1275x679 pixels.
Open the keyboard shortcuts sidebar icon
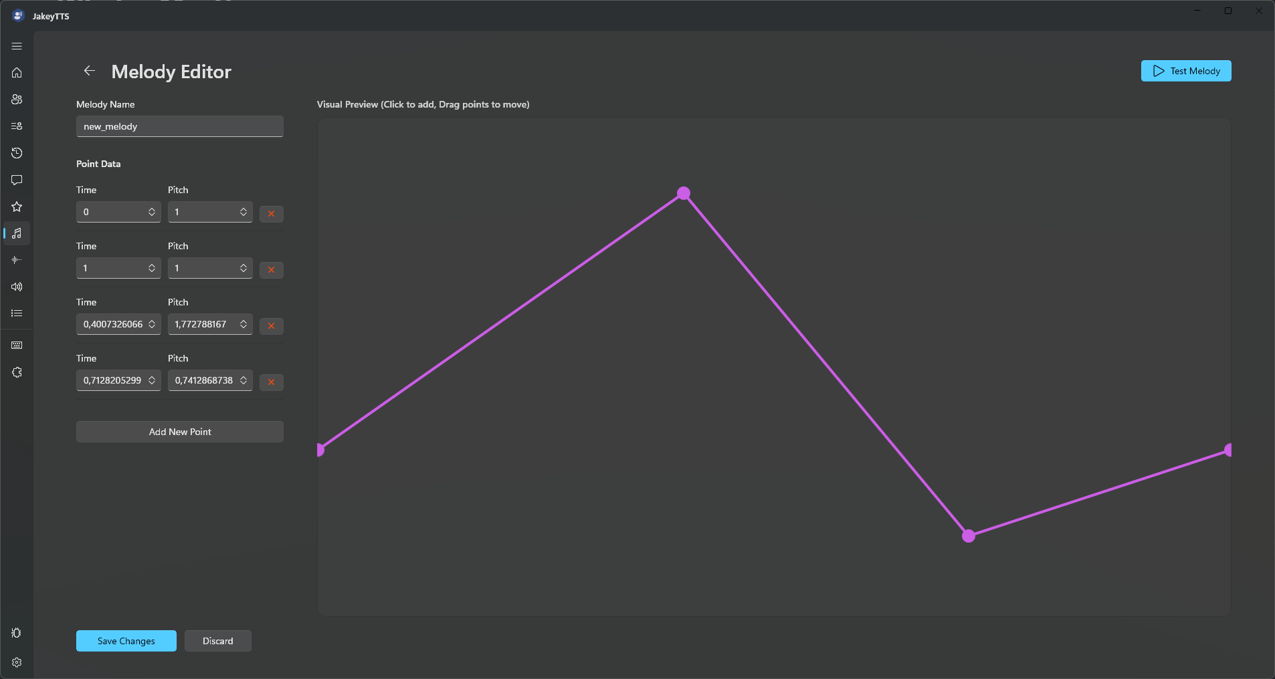pyautogui.click(x=17, y=346)
